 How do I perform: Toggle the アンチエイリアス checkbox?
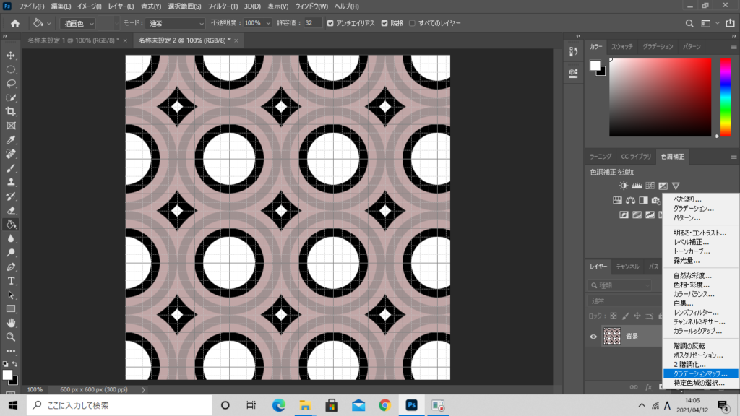(330, 23)
